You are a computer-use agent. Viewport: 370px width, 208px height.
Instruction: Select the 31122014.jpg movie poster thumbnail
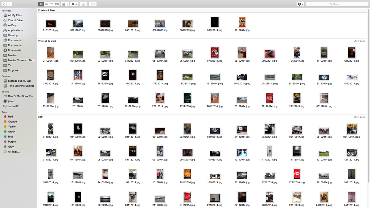242,22
